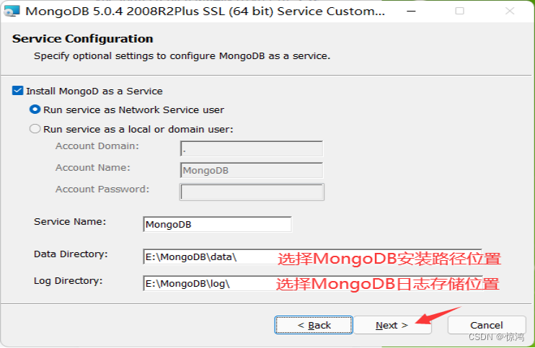Minimize the installer window

(411, 12)
